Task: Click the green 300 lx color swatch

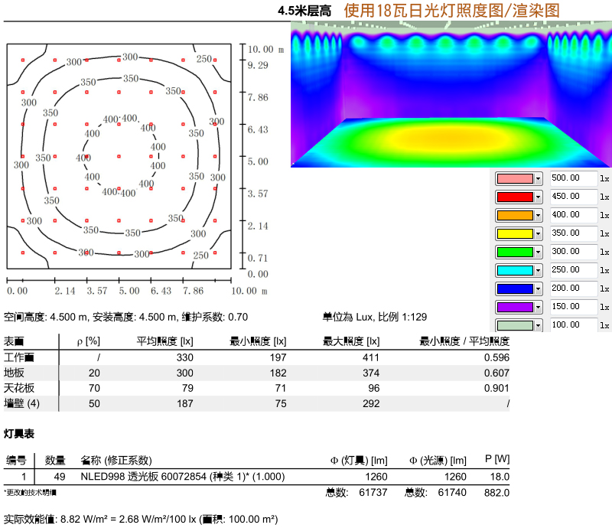Action: (x=515, y=253)
